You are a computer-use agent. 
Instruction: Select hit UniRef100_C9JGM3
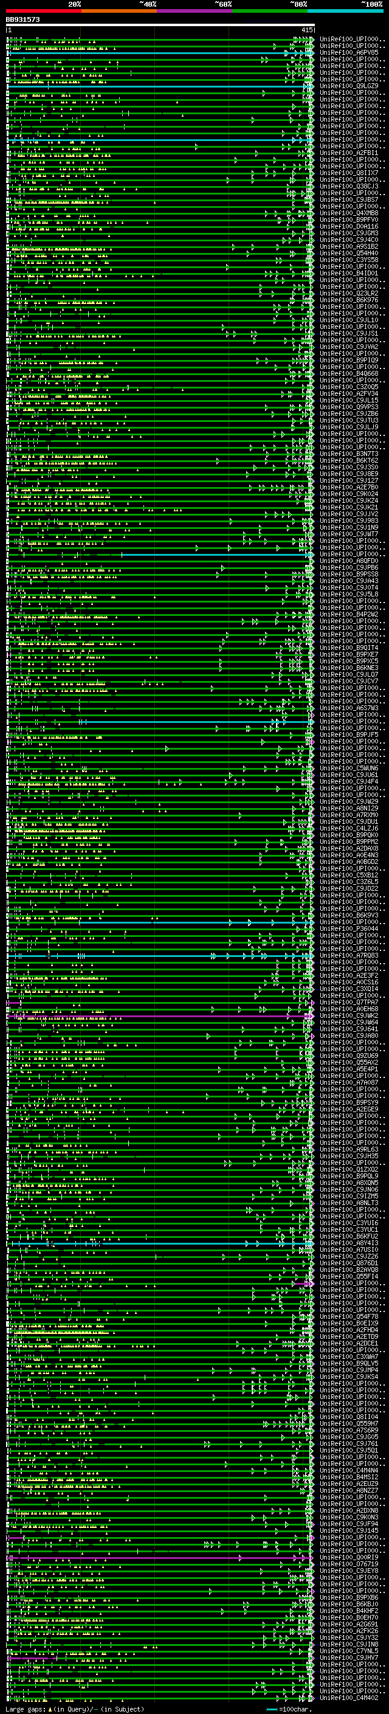click(x=349, y=233)
